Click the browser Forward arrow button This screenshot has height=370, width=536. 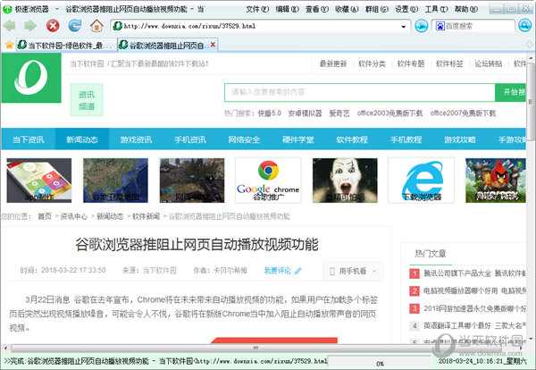tap(30, 26)
